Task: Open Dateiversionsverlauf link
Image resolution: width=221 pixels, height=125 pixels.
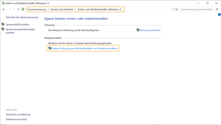Action: (x=16, y=119)
